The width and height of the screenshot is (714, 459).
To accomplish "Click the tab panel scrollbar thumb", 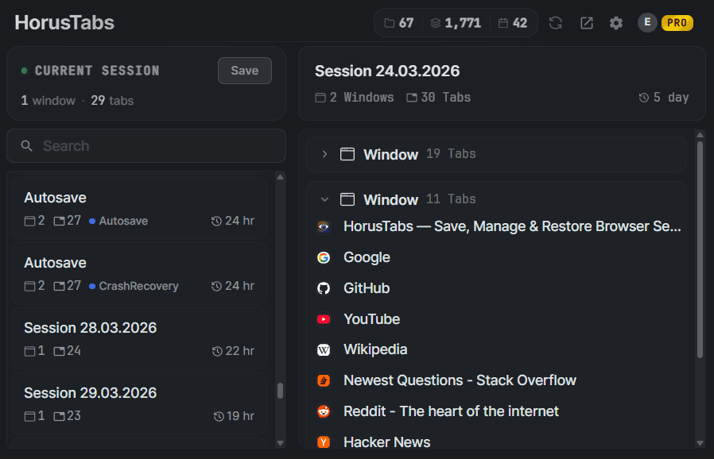I will click(700, 249).
